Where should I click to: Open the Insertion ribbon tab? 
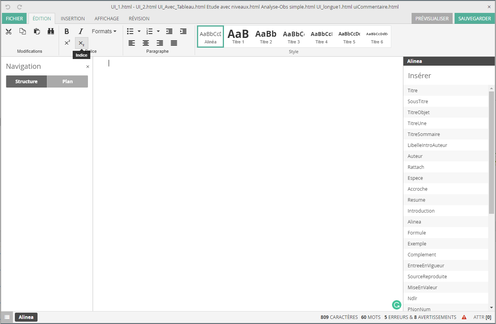pos(73,18)
